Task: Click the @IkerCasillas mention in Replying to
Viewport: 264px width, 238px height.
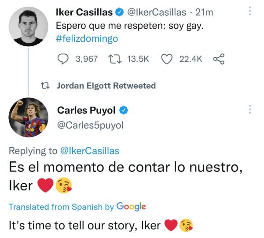Action: tap(90, 151)
